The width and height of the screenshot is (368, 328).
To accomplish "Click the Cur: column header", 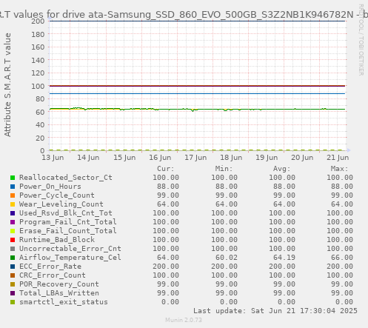I will click(166, 169).
